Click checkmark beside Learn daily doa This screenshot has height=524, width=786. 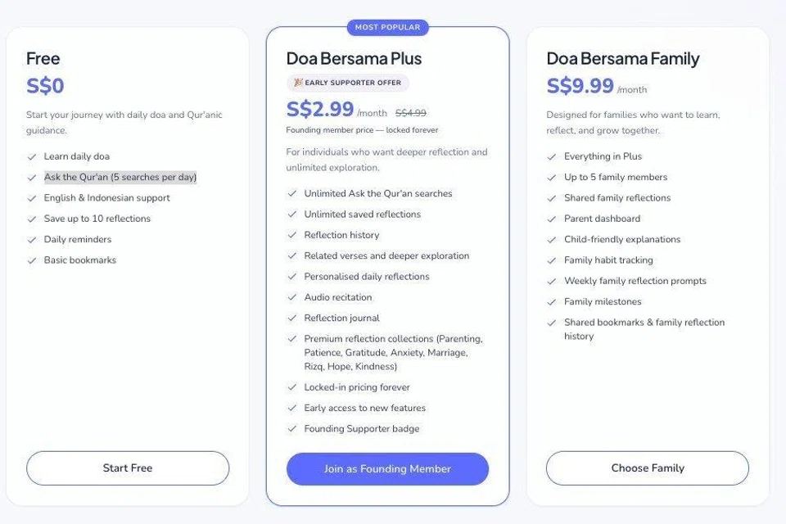(x=32, y=157)
